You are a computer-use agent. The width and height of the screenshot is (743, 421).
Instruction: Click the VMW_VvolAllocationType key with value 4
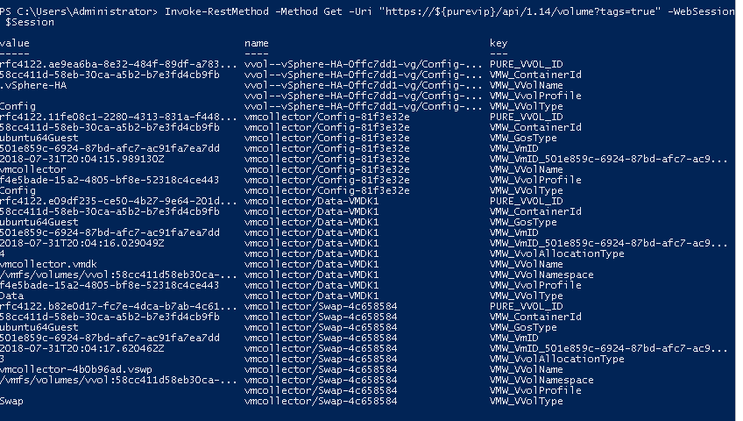pyautogui.click(x=556, y=253)
